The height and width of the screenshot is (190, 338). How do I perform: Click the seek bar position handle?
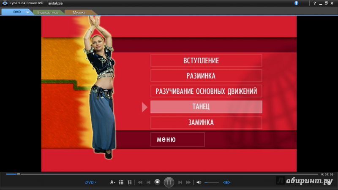coord(19,174)
